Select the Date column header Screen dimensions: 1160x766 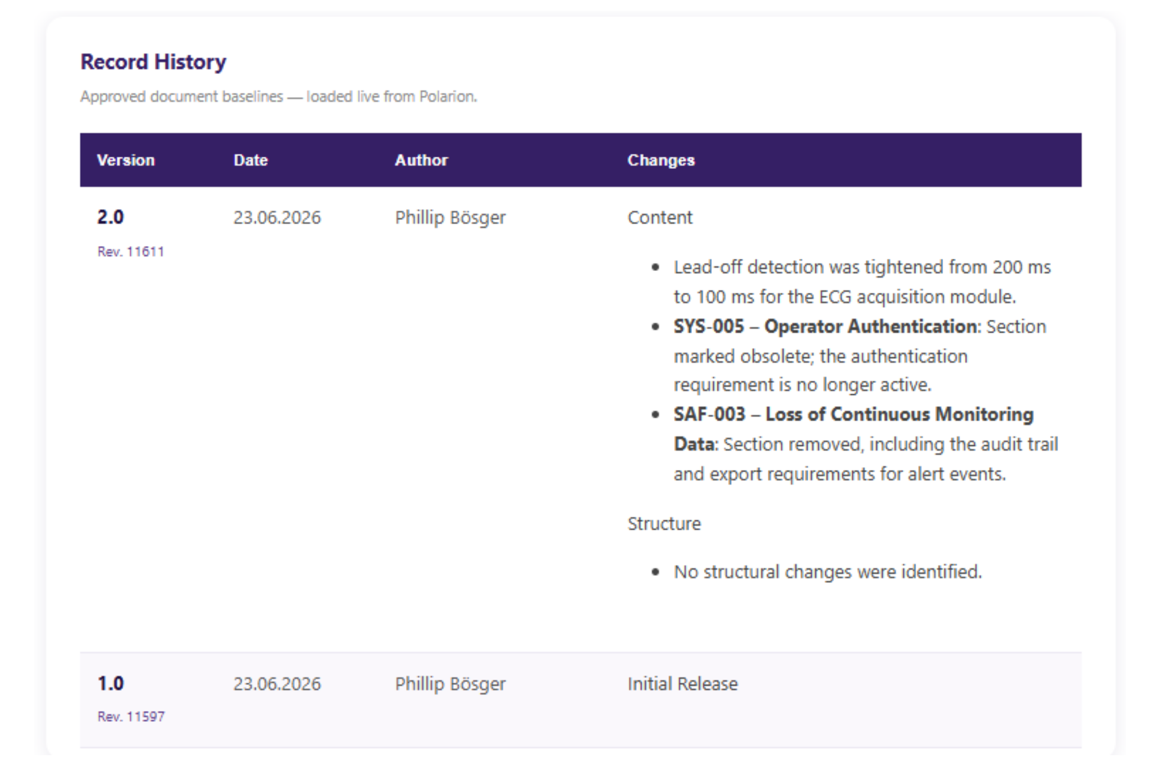click(x=251, y=161)
